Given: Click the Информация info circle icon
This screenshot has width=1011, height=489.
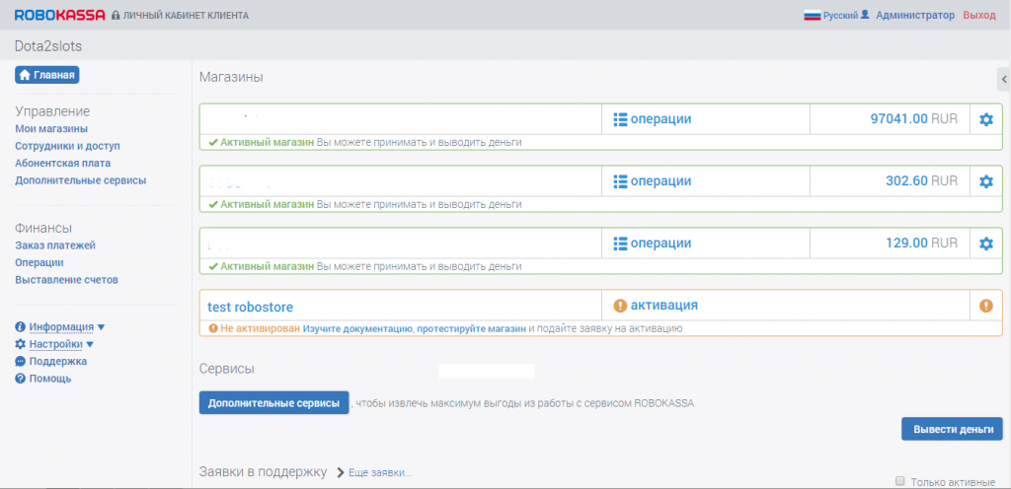Looking at the screenshot, I should (x=20, y=327).
